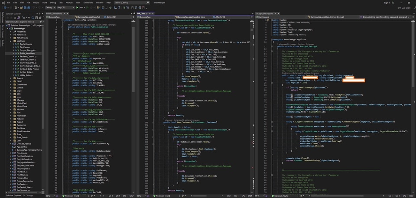Screen dimensions: 416x198
Task: Switch to the Git Changes tab
Action: point(29,195)
